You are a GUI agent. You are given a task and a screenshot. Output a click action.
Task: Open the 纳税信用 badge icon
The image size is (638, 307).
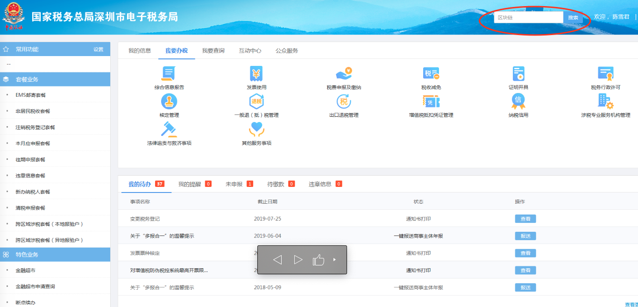tap(518, 101)
